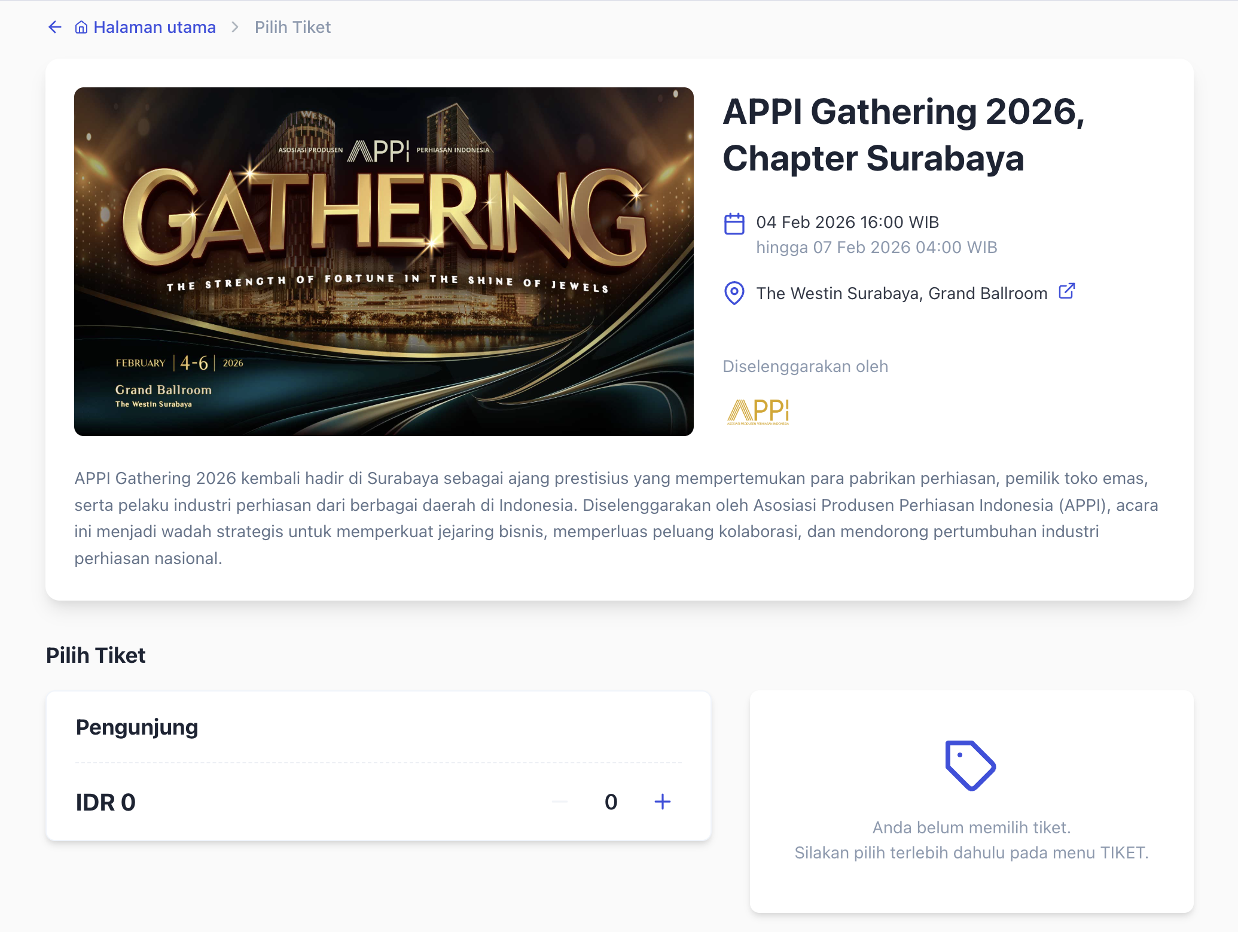1238x932 pixels.
Task: Click the Diselenggarakan oleh label
Action: (x=805, y=366)
